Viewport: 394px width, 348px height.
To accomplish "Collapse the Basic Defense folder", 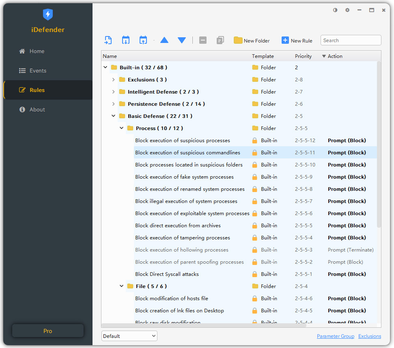I will point(113,116).
